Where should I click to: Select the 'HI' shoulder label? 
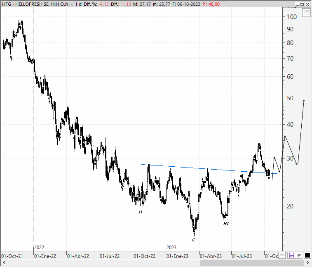226,224
